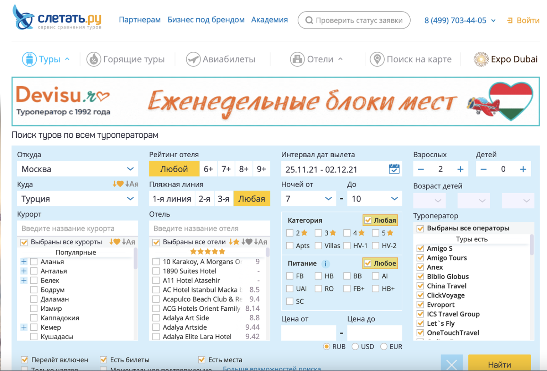Check the Бодрум resort checkbox

[x=34, y=290]
